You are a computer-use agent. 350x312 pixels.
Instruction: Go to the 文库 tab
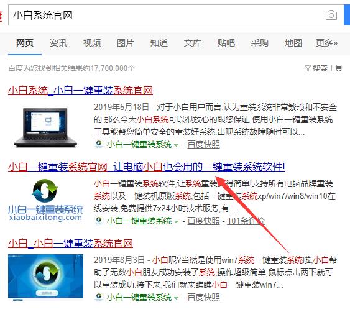193,43
